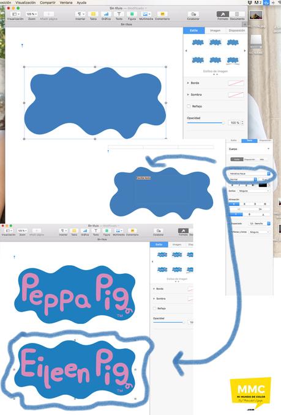Switch to Disposición tab in top inspector
Viewport: 281px width, 415px height.
(236, 31)
